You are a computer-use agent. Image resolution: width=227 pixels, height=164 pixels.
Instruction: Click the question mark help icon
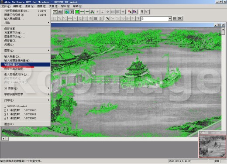pyautogui.click(x=142, y=12)
